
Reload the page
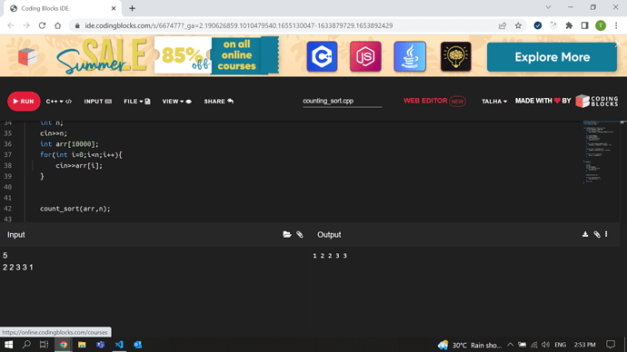coord(42,25)
